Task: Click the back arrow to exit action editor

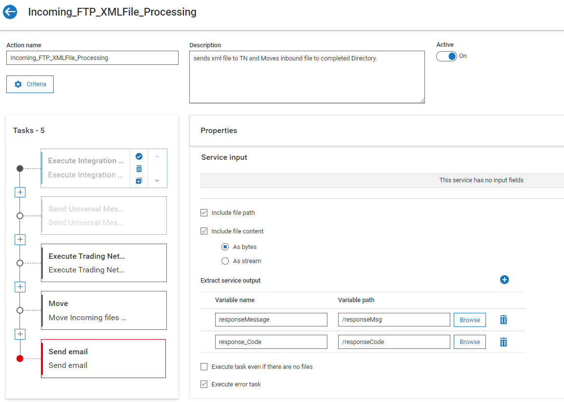Action: coord(10,12)
